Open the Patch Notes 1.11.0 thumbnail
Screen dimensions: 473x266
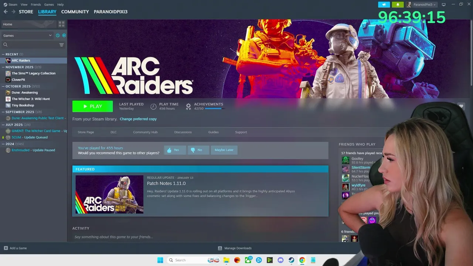tap(109, 194)
